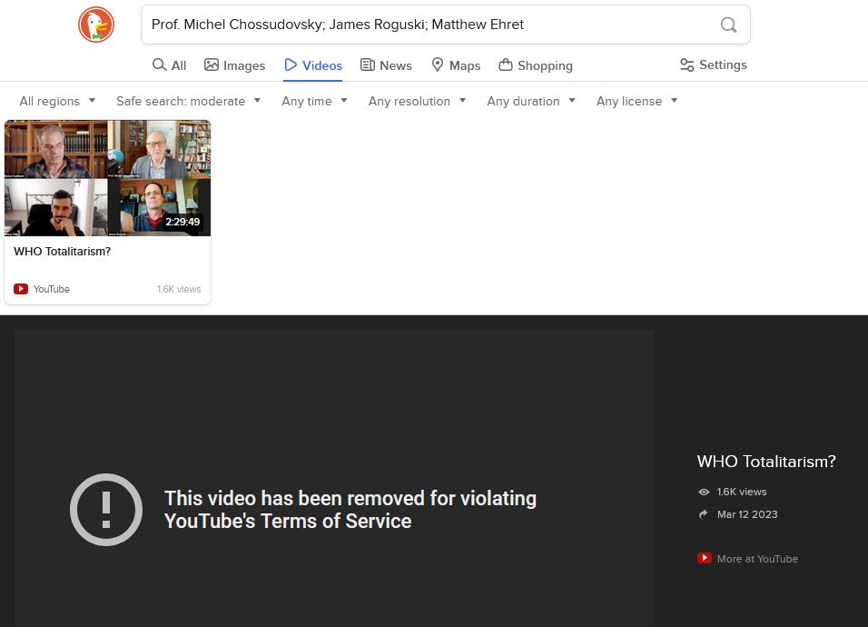Click the share arrow icon beside the date
The image size is (868, 627).
704,514
